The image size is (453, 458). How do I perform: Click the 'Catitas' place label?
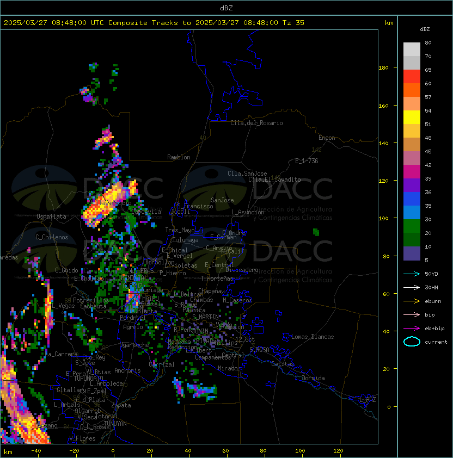click(283, 364)
